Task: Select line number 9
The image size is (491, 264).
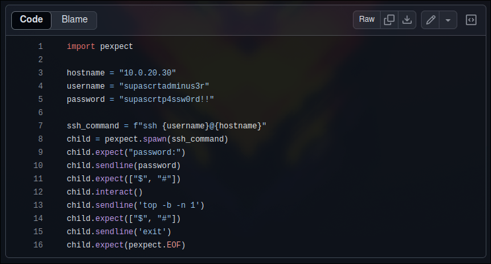Action: (x=40, y=152)
